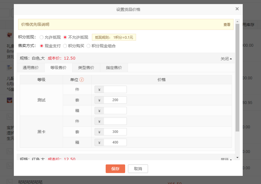Screen dimensions: 261x184
Task: Open 查看 link for price priority
Action: (227, 25)
